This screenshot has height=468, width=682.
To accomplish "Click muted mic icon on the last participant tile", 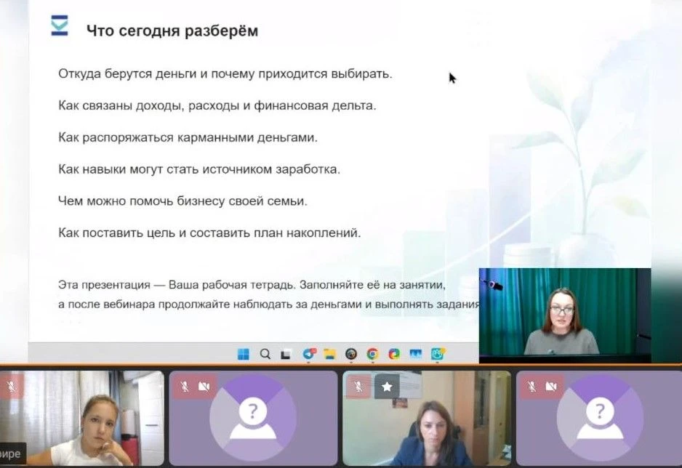I will 531,387.
